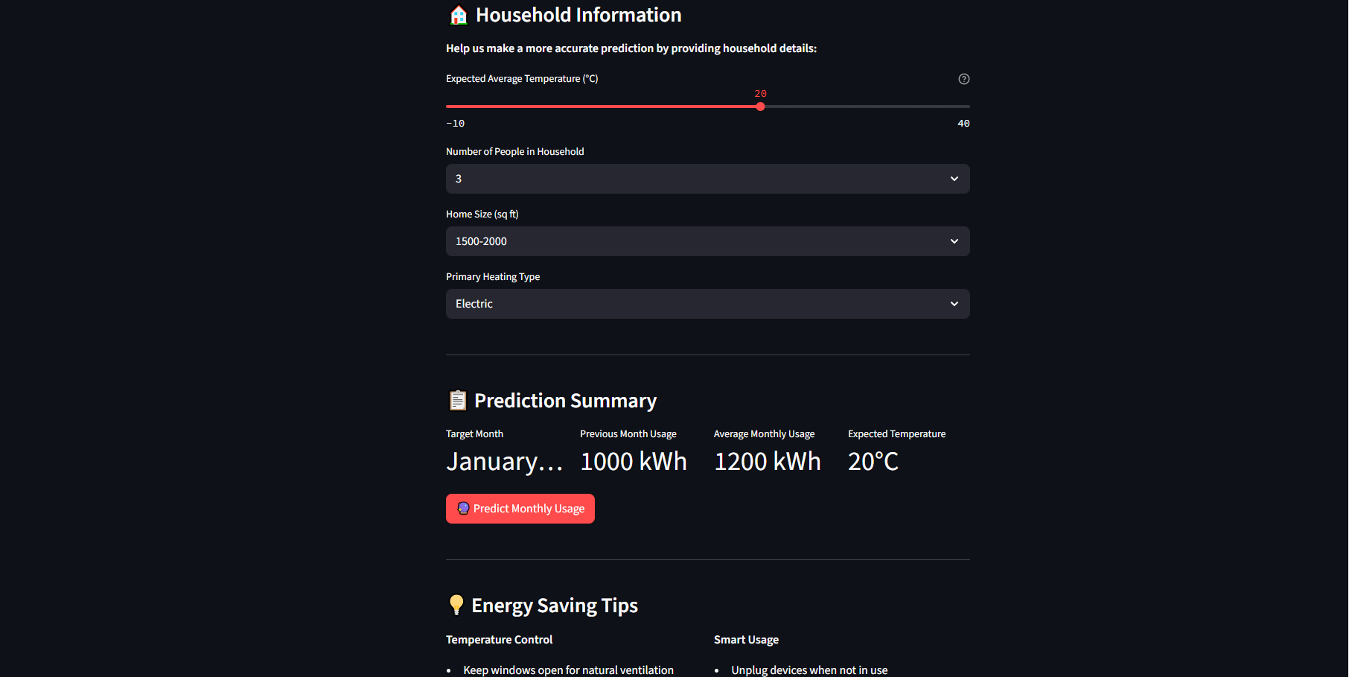This screenshot has width=1352, height=677.
Task: Click the Temperature Control subheading
Action: tap(499, 640)
